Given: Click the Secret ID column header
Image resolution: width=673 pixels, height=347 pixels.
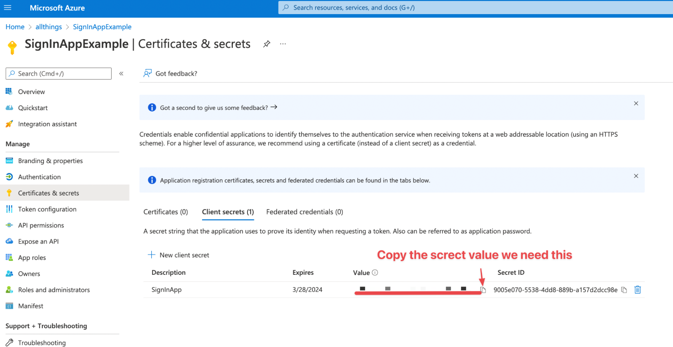Looking at the screenshot, I should pyautogui.click(x=511, y=272).
